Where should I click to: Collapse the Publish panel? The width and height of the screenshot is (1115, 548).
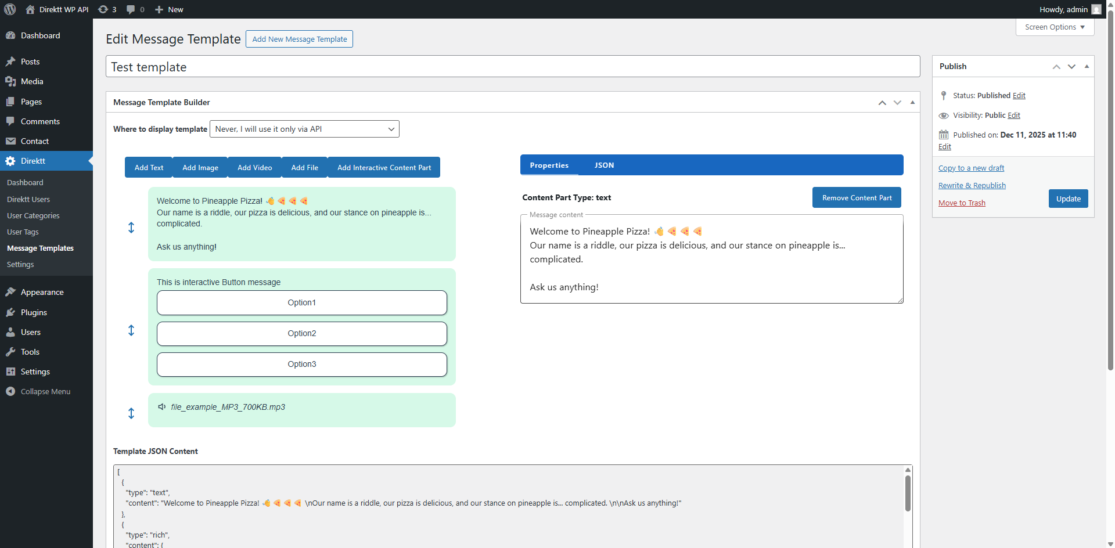pos(1086,66)
